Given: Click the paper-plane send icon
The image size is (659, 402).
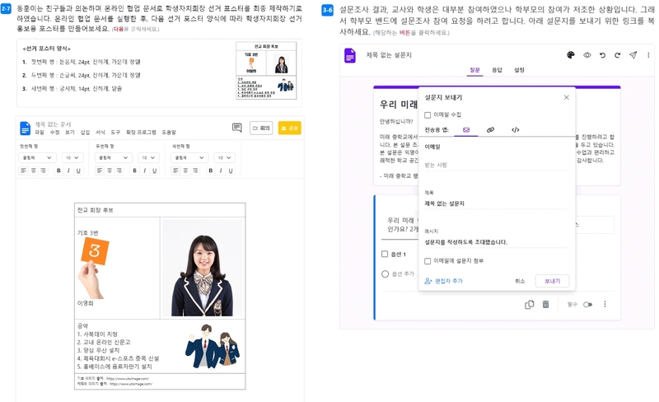Looking at the screenshot, I should coord(633,55).
